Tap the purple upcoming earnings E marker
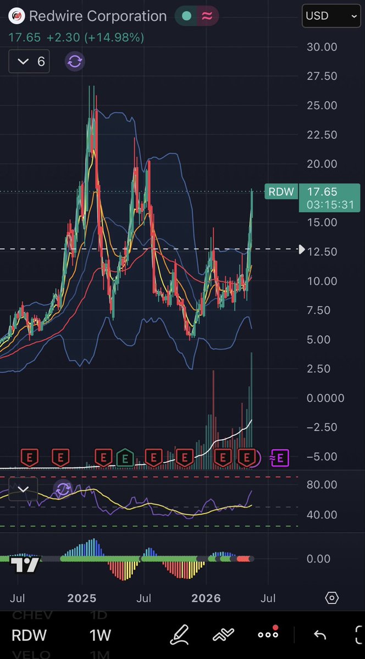This screenshot has width=365, height=659. 280,458
